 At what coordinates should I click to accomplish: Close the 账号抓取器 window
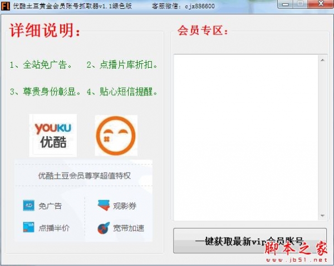[x=321, y=4]
